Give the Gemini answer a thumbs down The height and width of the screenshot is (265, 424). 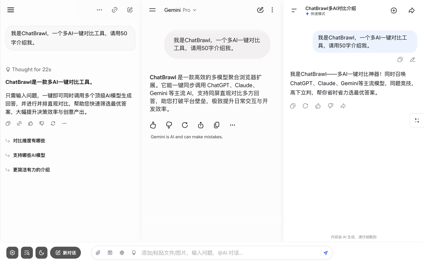click(x=169, y=125)
